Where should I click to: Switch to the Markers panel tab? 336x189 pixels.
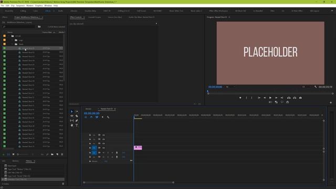15,161
